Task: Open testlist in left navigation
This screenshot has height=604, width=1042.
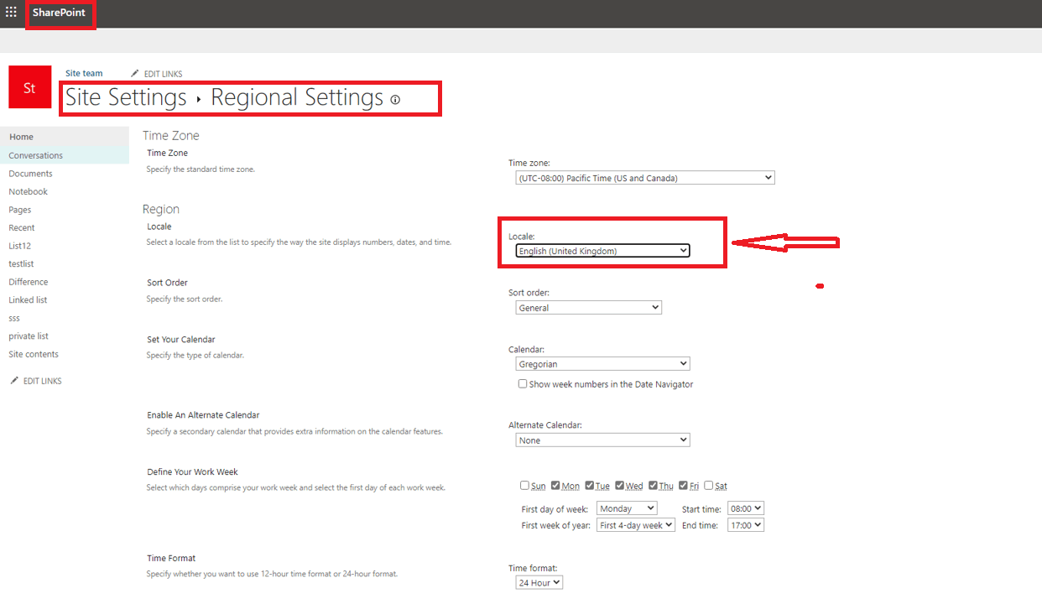Action: coord(21,263)
